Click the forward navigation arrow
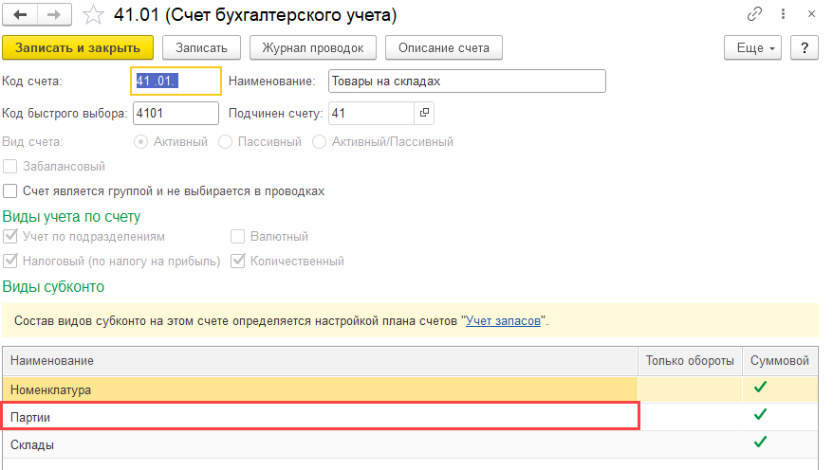Screen dimensions: 833x470 (53, 15)
